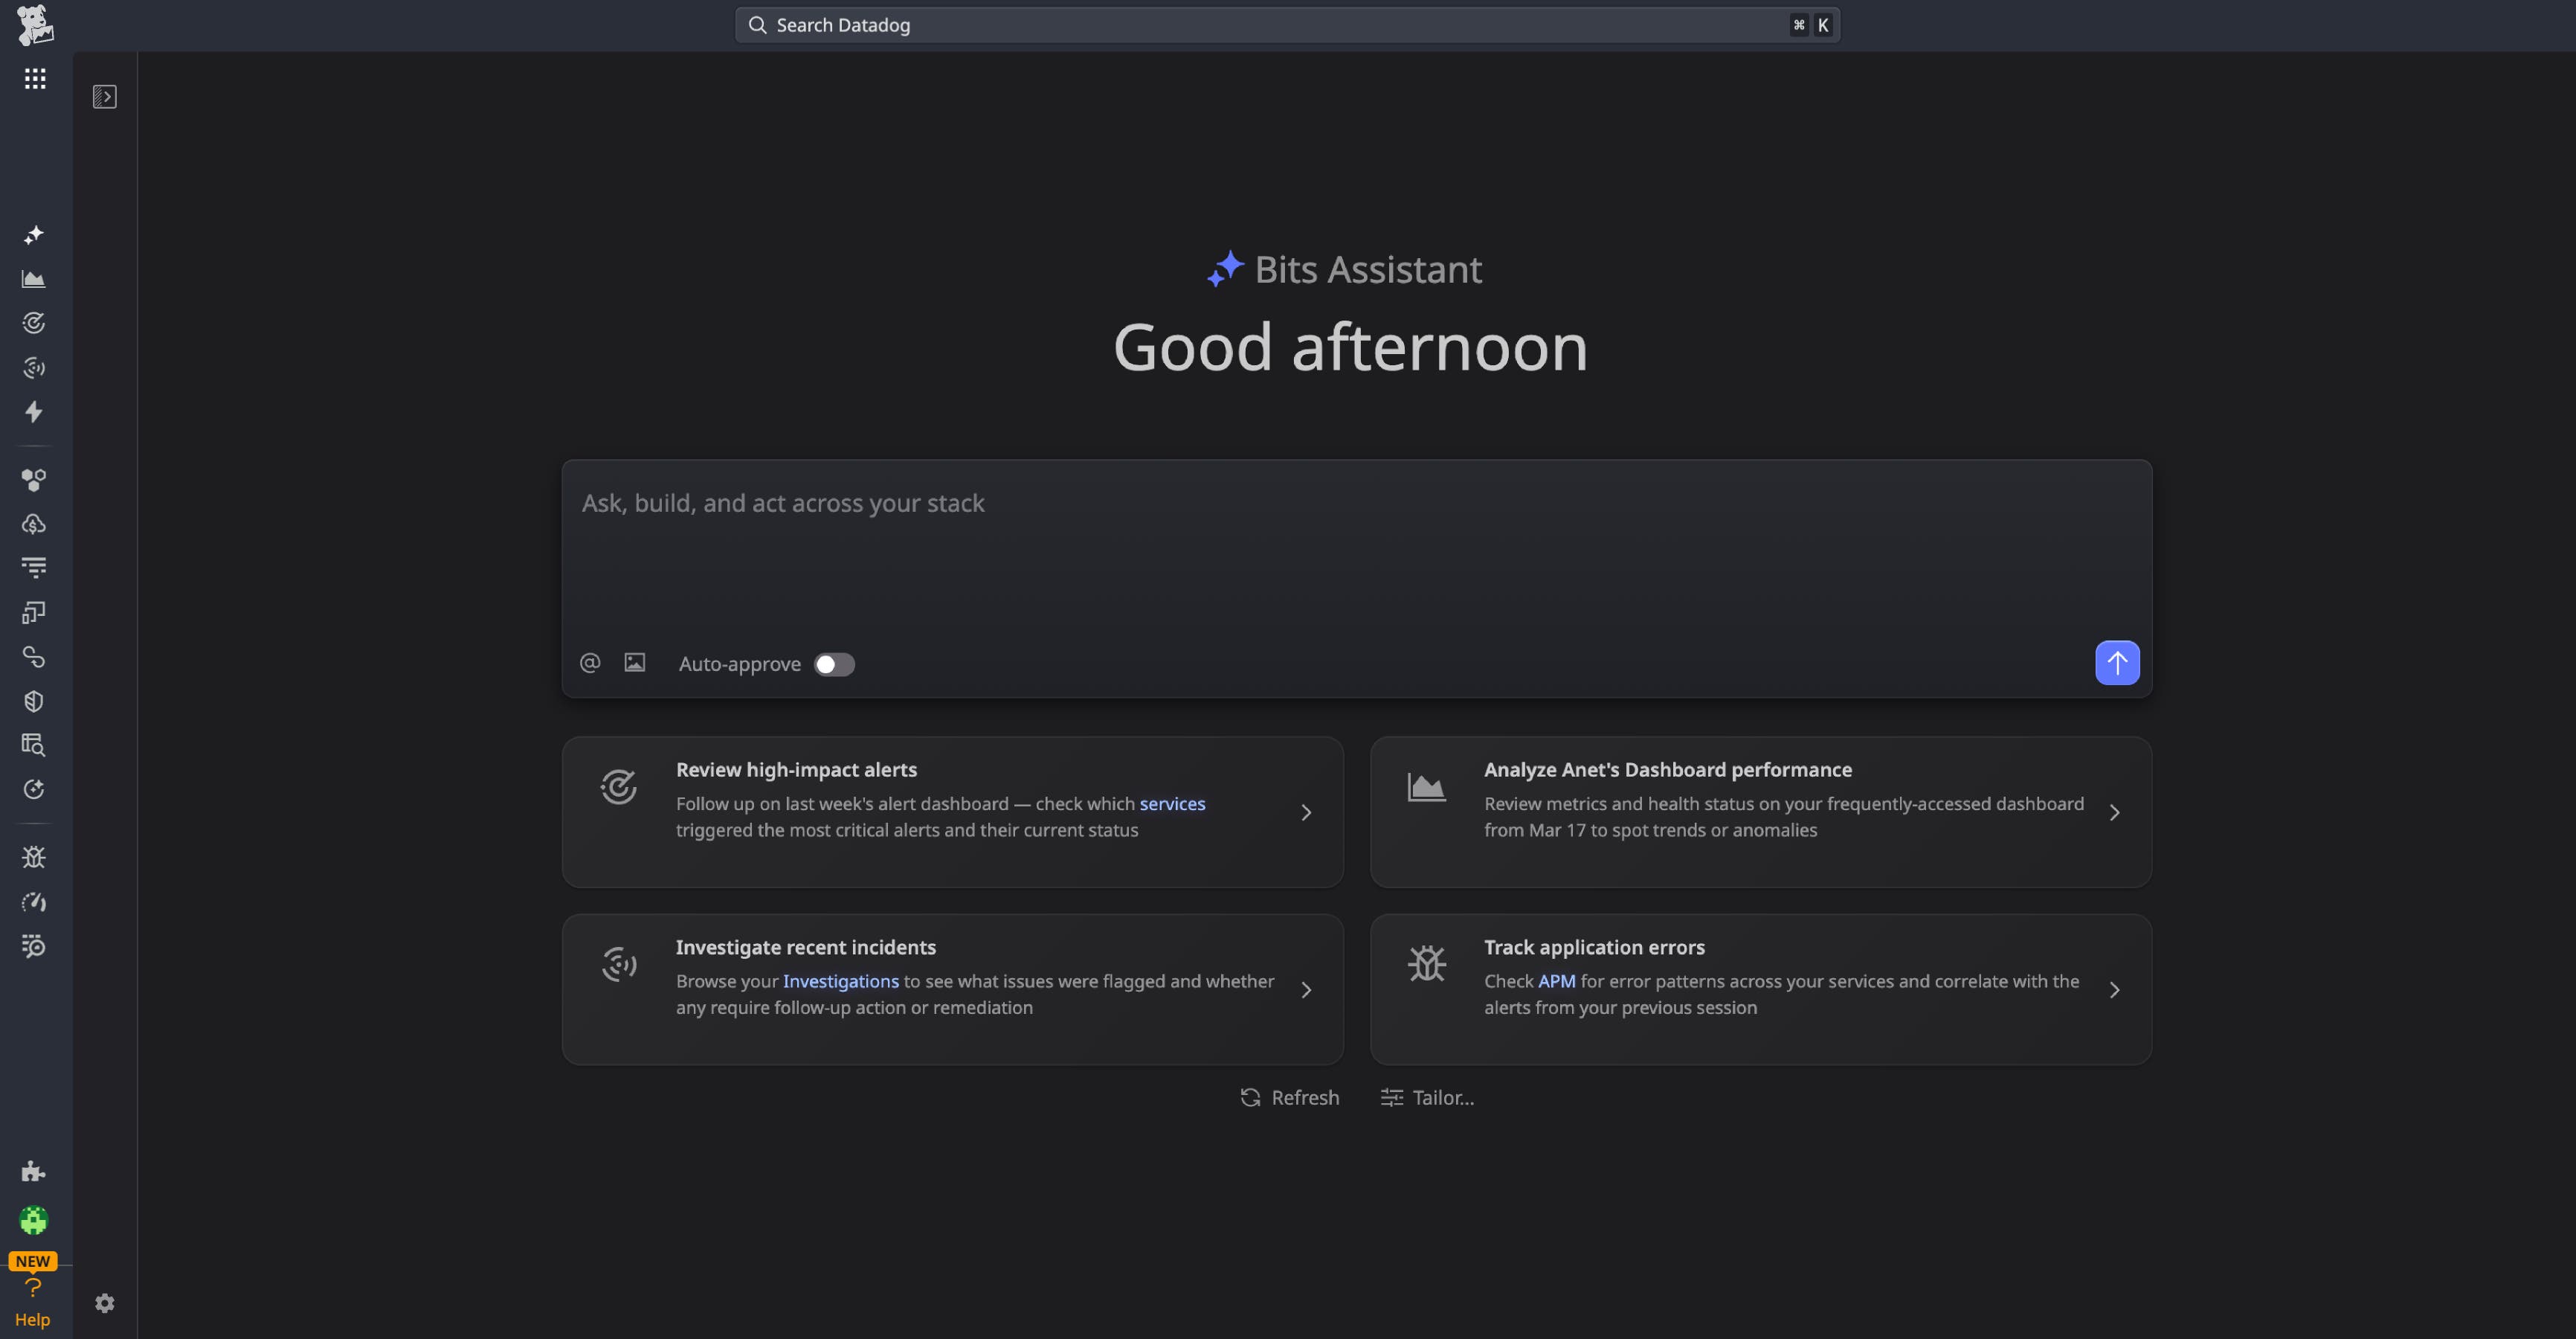Image resolution: width=2576 pixels, height=1339 pixels.
Task: Select the APM honeycomb icon
Action: (34, 479)
